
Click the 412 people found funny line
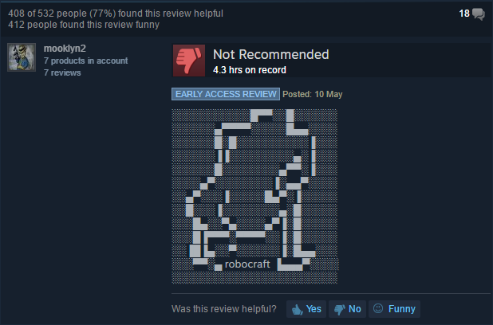click(x=84, y=25)
